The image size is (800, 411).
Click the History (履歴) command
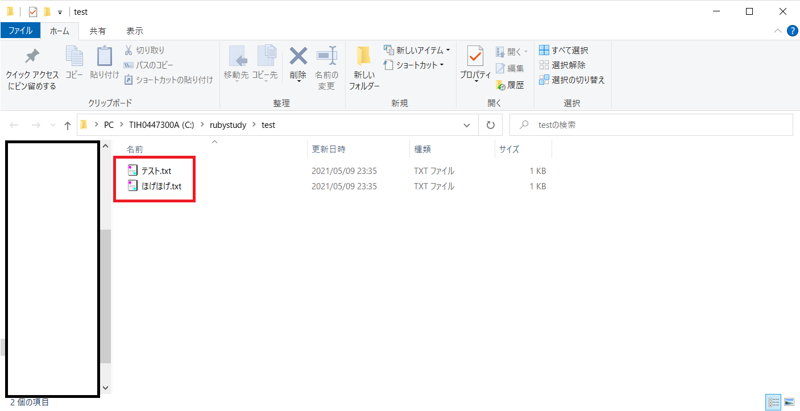tap(510, 85)
